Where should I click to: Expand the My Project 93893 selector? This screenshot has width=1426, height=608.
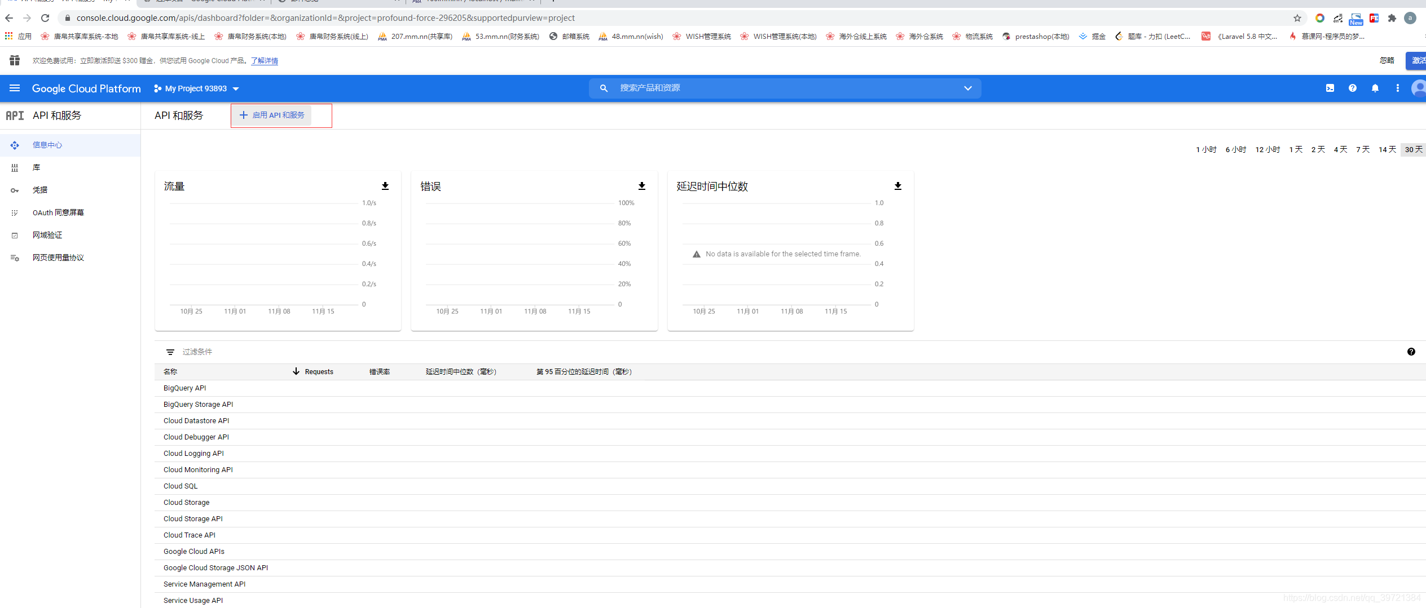tap(196, 88)
